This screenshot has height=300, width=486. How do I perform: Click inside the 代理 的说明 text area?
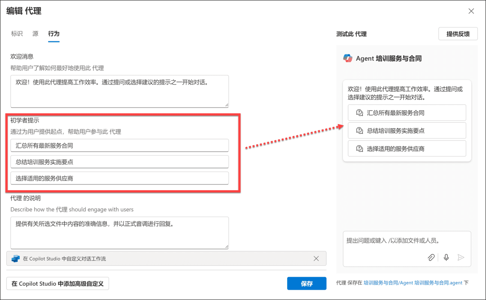pos(120,233)
